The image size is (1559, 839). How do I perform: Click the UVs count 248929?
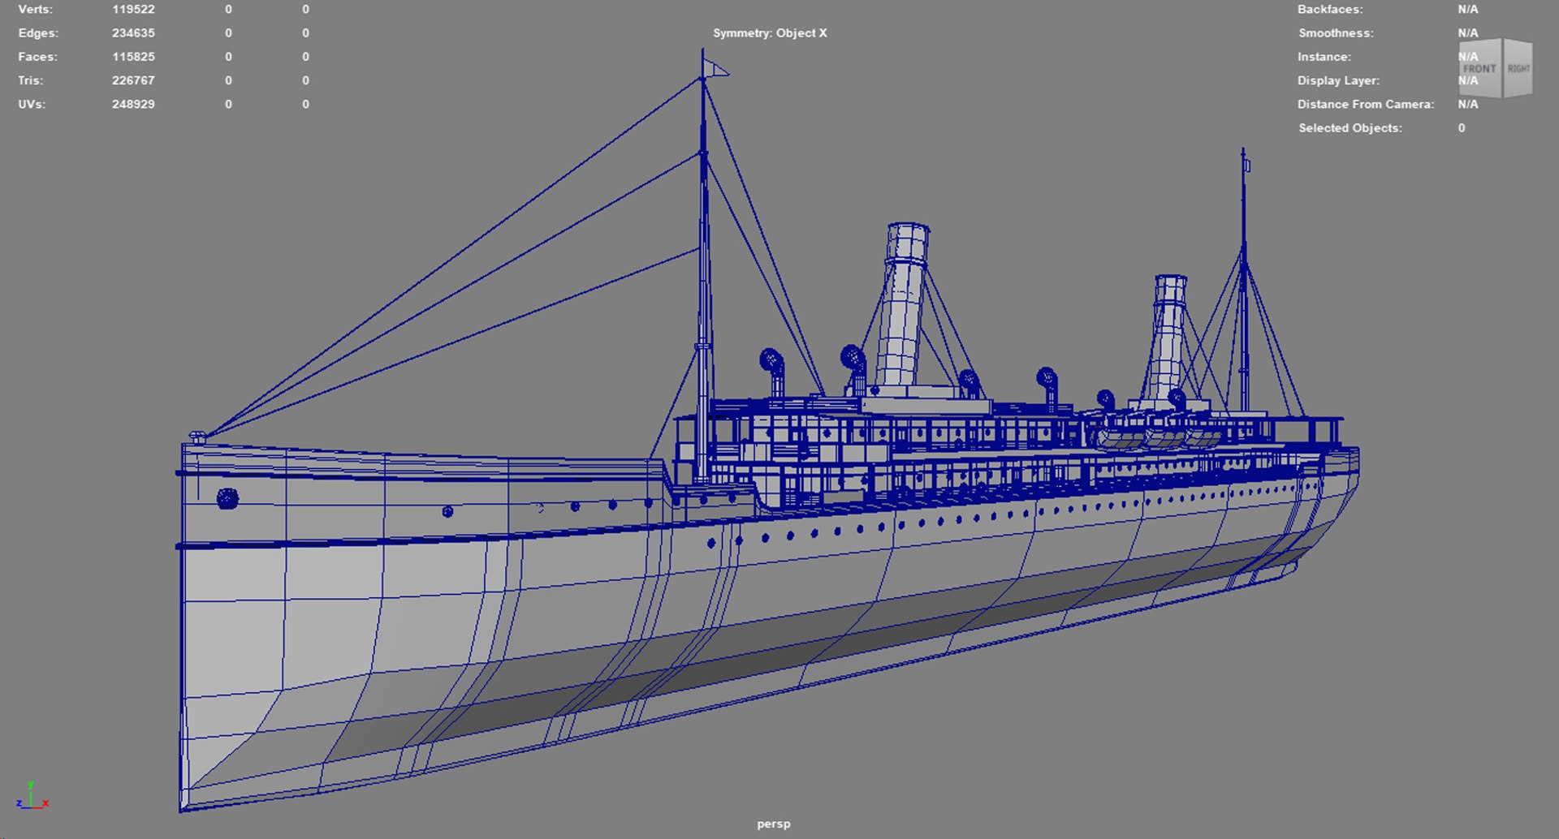(x=133, y=104)
